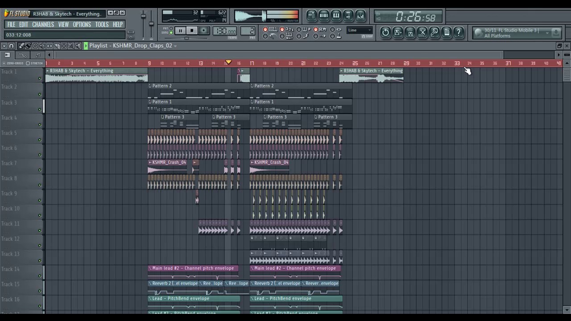Click the playlist scroll right arrow
Viewport: 571px width, 321px height.
[559, 55]
